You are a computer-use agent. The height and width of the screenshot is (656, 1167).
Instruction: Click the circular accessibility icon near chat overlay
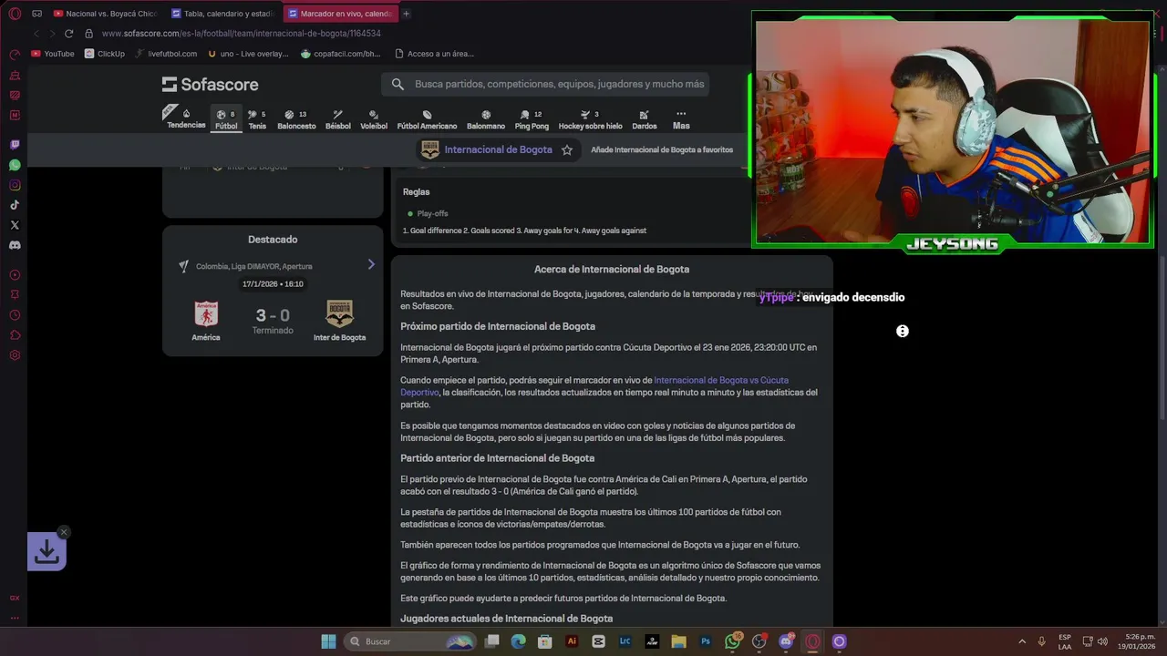(903, 331)
